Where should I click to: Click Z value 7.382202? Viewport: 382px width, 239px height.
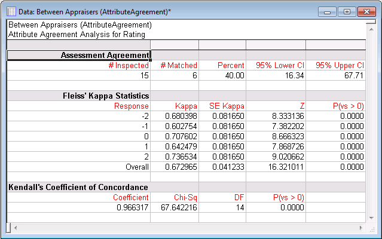276,126
